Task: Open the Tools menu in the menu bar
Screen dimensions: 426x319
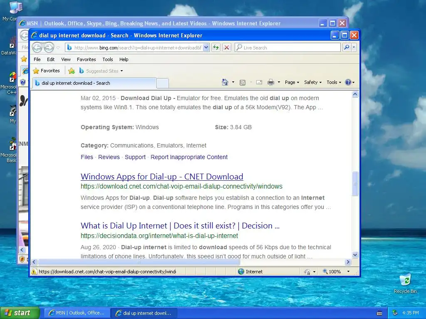Action: (x=108, y=59)
